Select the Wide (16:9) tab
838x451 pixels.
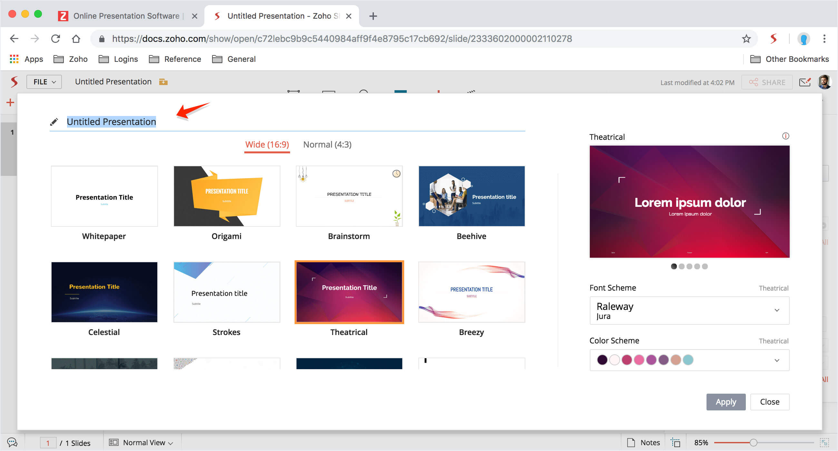(x=267, y=144)
